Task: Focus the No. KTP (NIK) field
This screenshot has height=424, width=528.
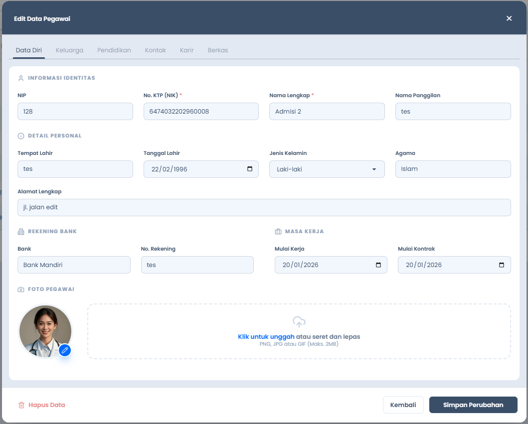Action: [201, 112]
